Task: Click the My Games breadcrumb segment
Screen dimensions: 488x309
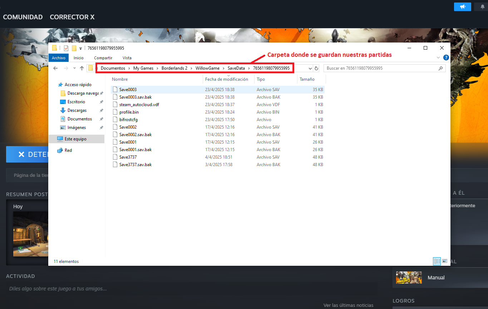Action: click(143, 68)
